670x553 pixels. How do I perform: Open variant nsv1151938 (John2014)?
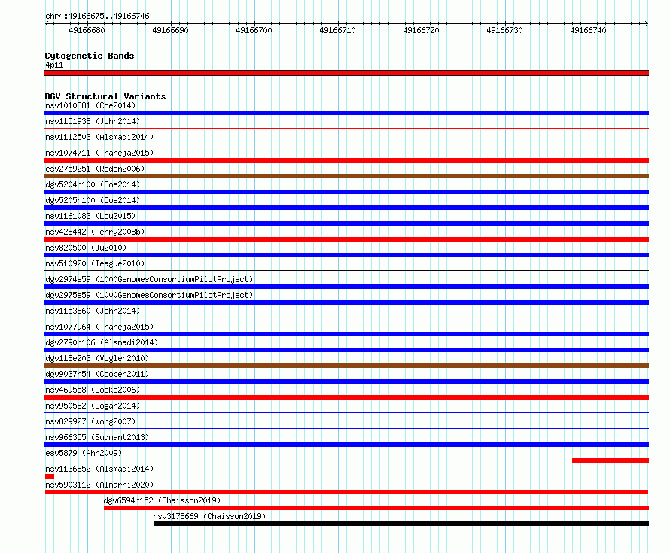coord(93,121)
